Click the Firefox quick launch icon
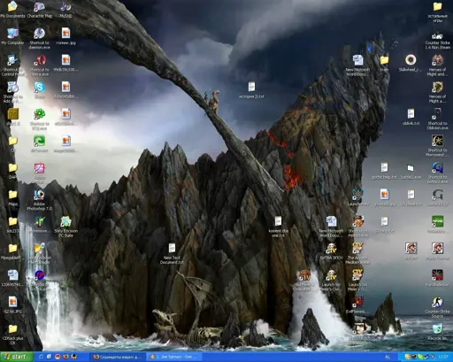 (x=65, y=357)
